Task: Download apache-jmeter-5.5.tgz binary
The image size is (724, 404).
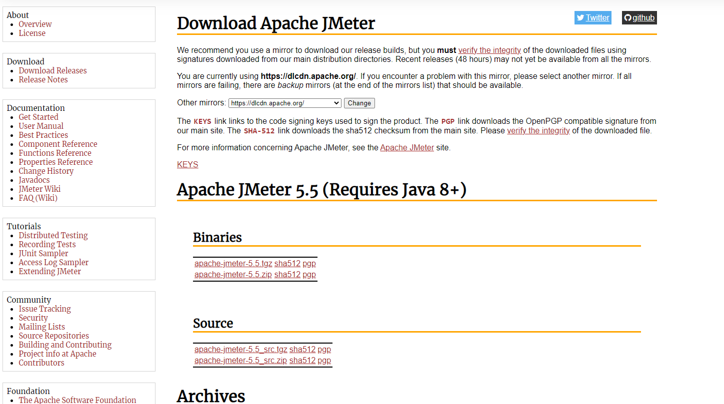Action: coord(233,263)
